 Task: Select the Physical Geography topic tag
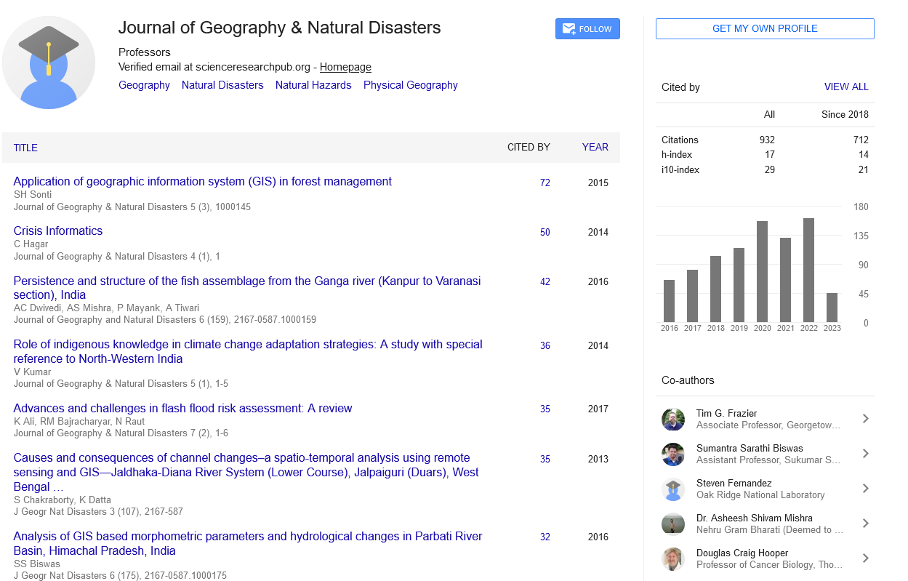[x=410, y=85]
